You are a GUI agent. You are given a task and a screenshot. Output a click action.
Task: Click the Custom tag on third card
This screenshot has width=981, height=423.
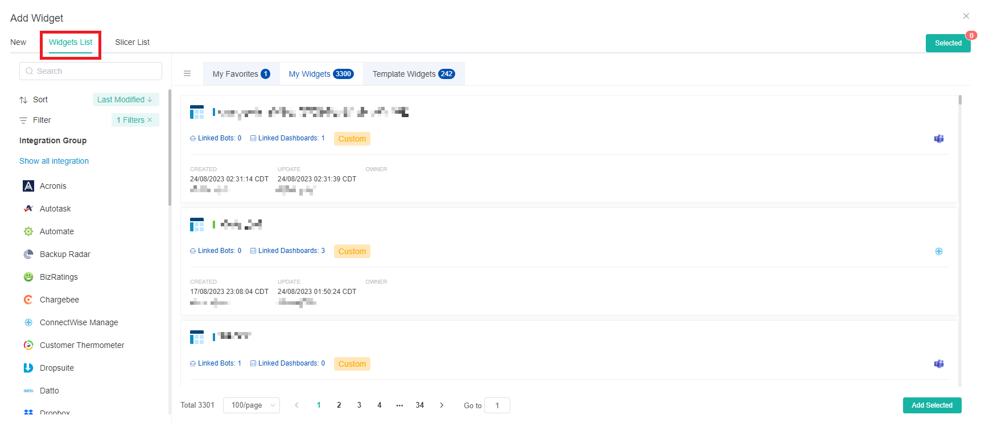point(352,364)
